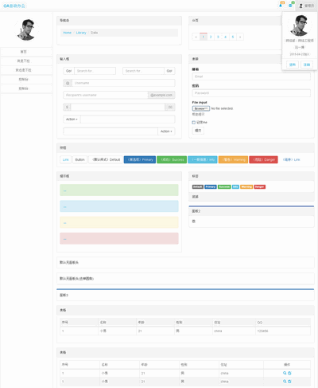Click the blue Link button at the row start
318x388 pixels.
[65, 159]
